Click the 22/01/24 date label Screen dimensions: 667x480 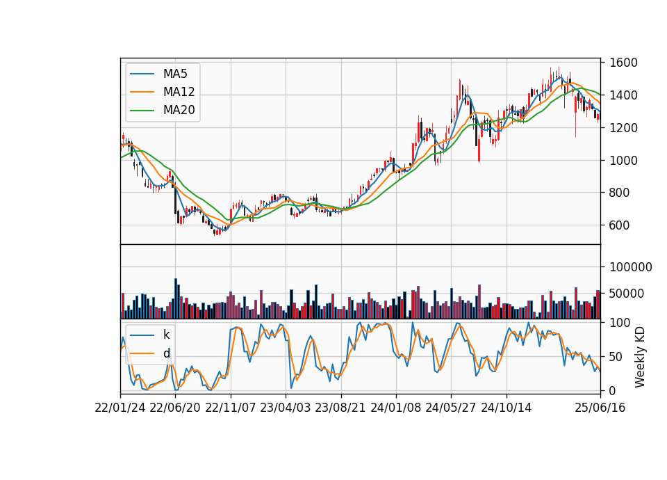click(120, 408)
